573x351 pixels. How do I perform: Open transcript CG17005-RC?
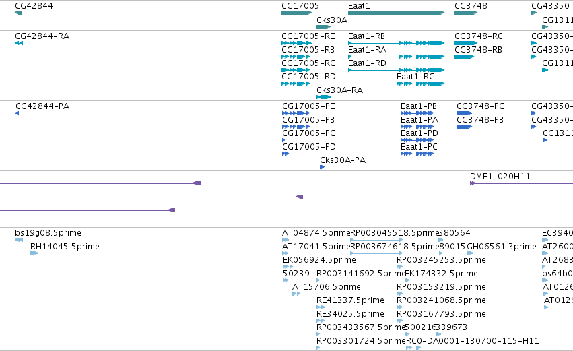296,70
